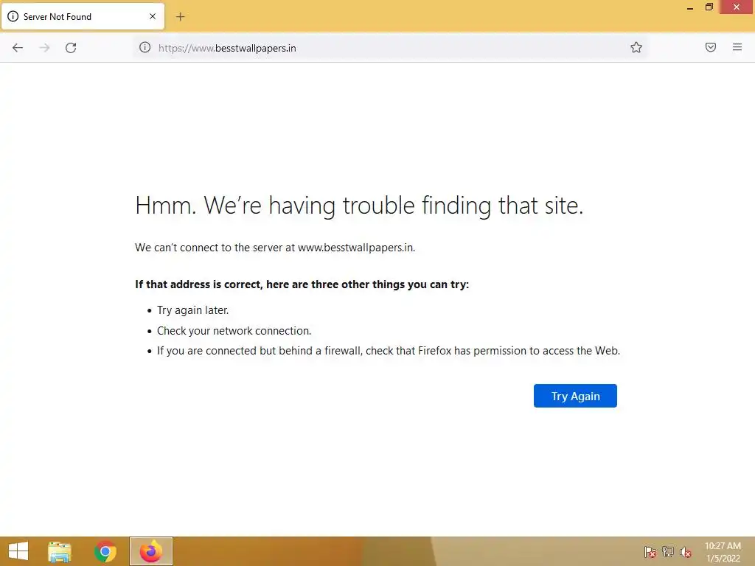Open the Firefox hamburger menu
The height and width of the screenshot is (566, 755).
point(737,47)
